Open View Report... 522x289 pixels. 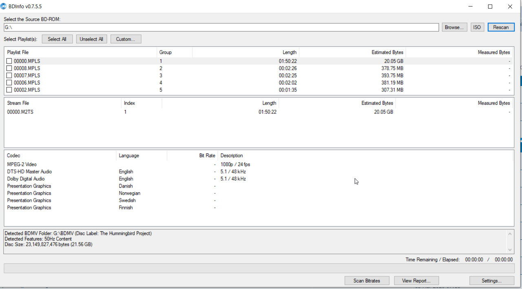pyautogui.click(x=416, y=281)
